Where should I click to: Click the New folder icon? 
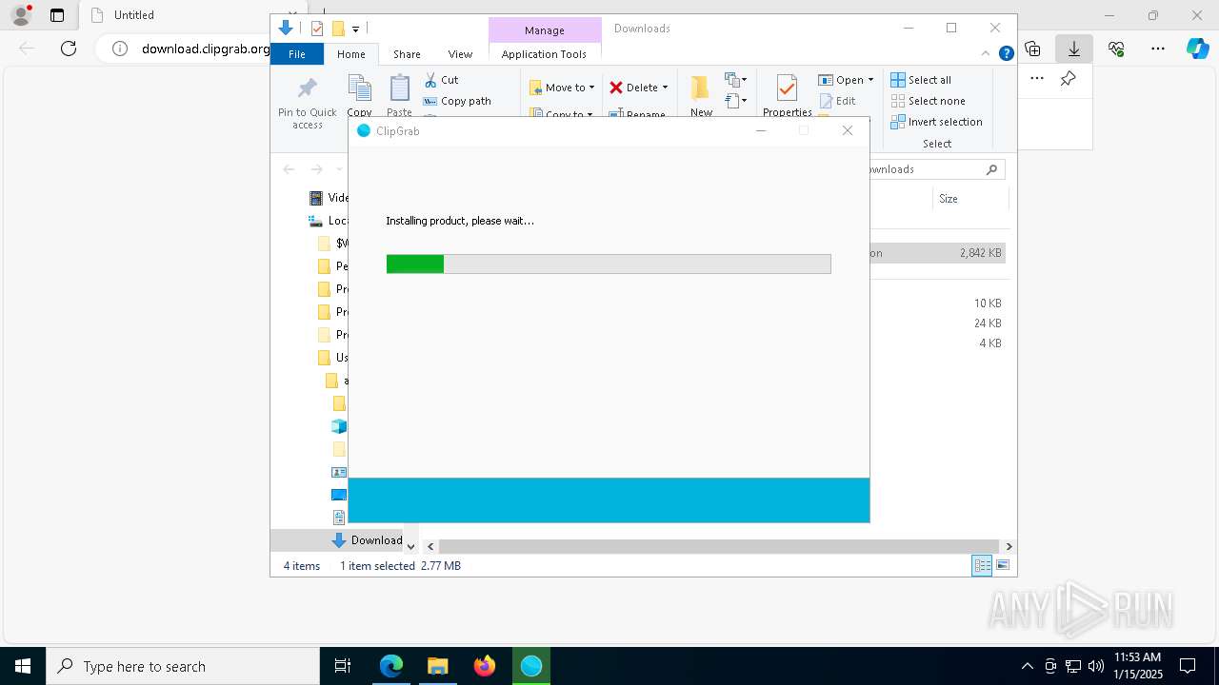701,88
